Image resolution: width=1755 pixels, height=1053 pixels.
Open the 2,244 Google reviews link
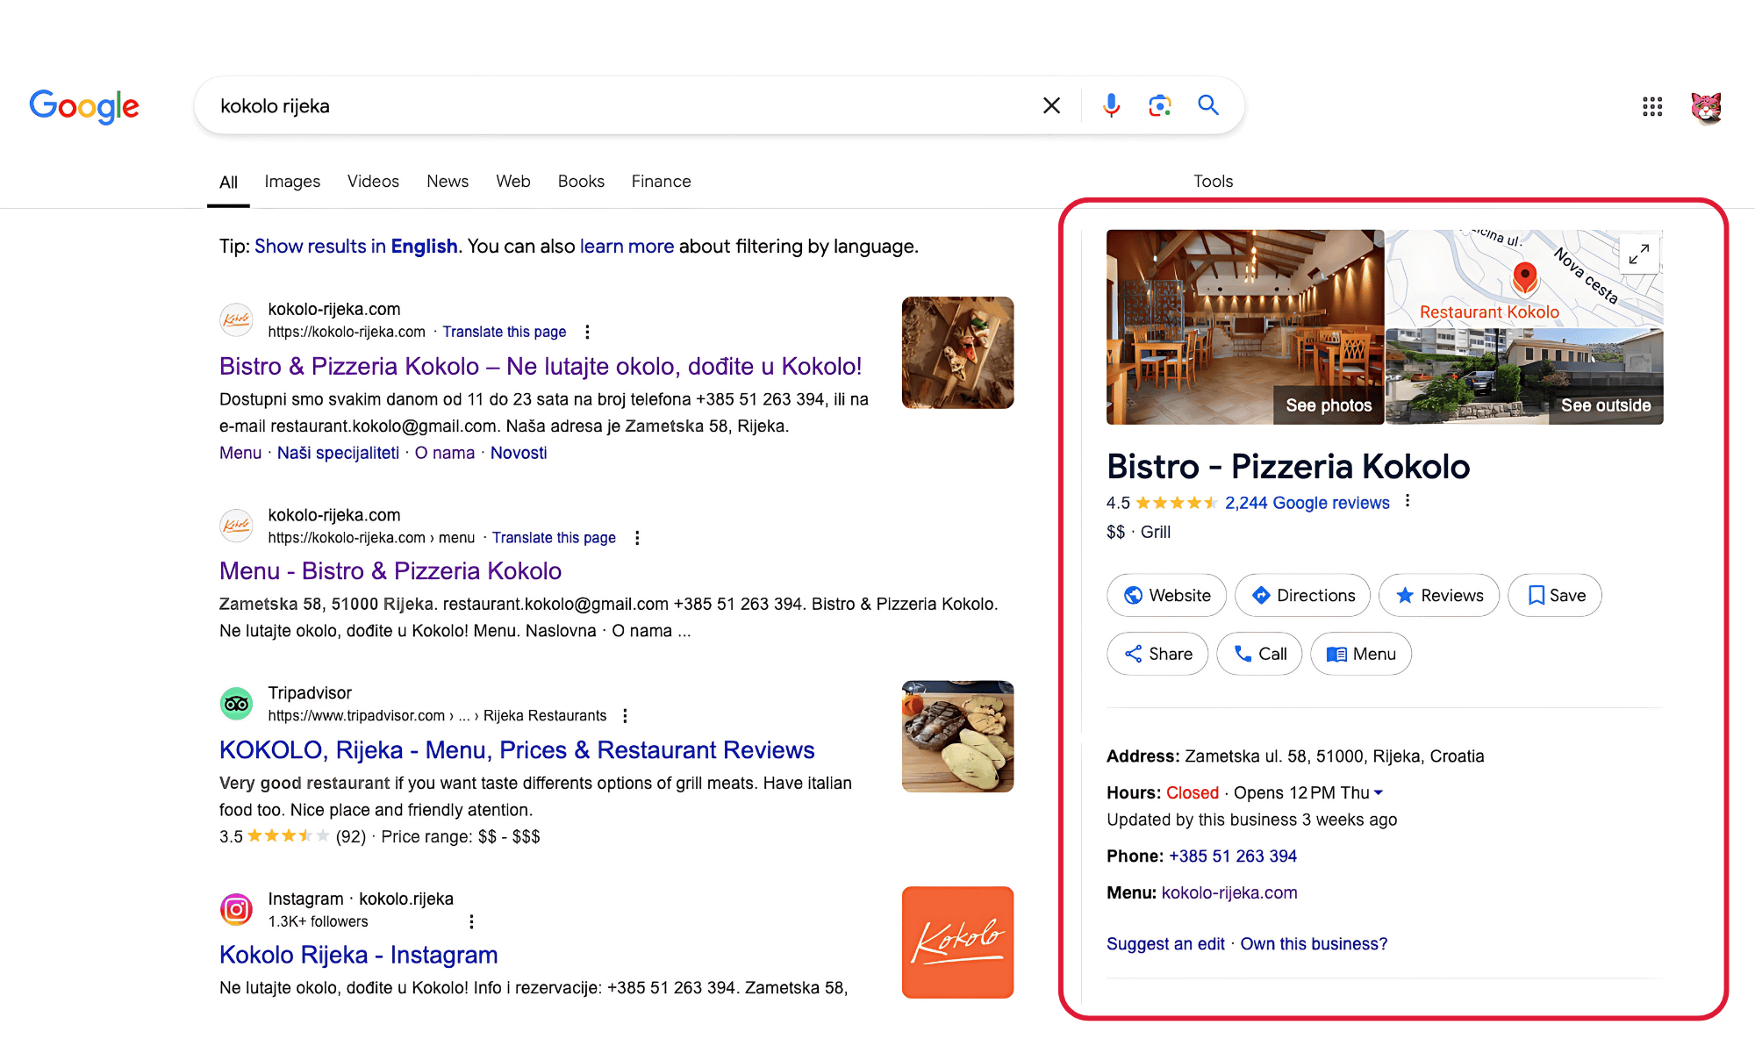coord(1307,503)
